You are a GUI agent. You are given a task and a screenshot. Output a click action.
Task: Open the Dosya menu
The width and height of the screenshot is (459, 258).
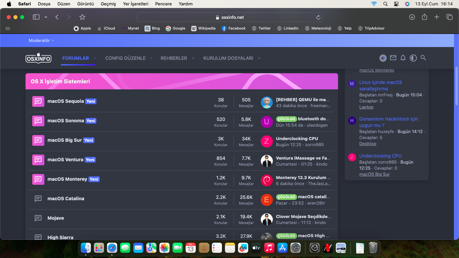44,4
